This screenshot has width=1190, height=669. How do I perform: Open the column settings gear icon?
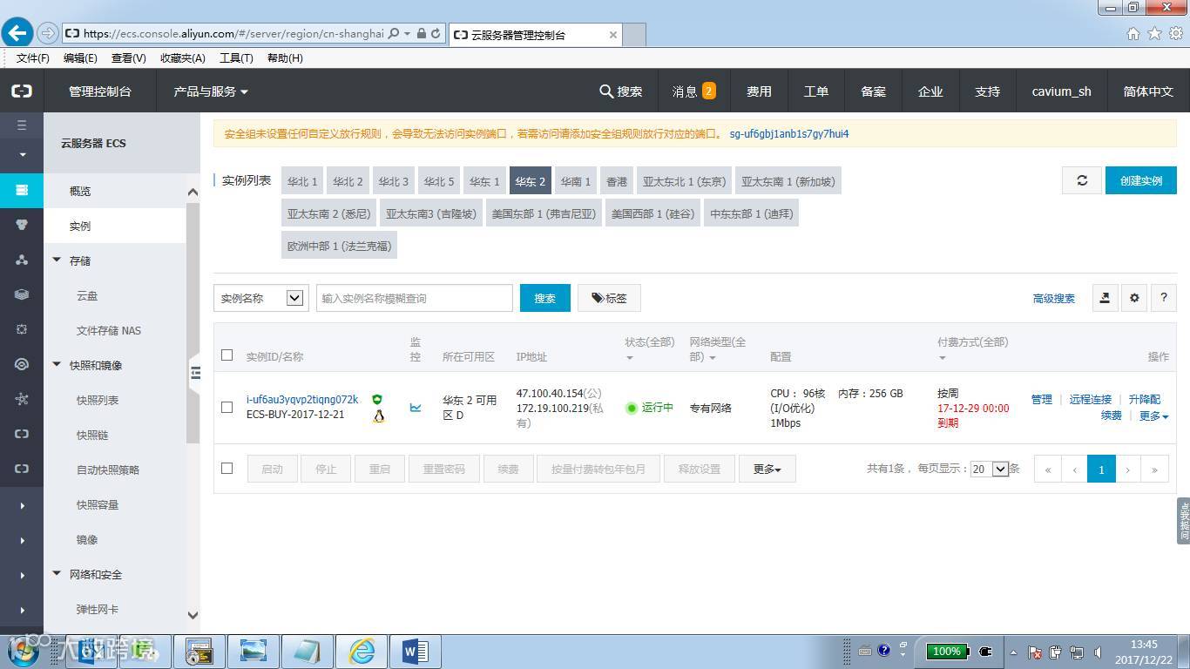coord(1134,298)
